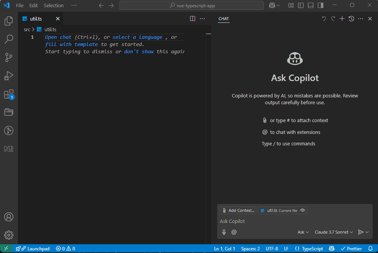
Task: Open the Search view icon
Action: coord(9,39)
